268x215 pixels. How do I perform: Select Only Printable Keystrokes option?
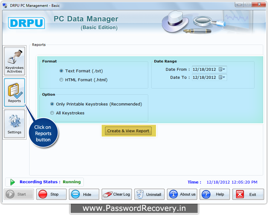click(52, 104)
